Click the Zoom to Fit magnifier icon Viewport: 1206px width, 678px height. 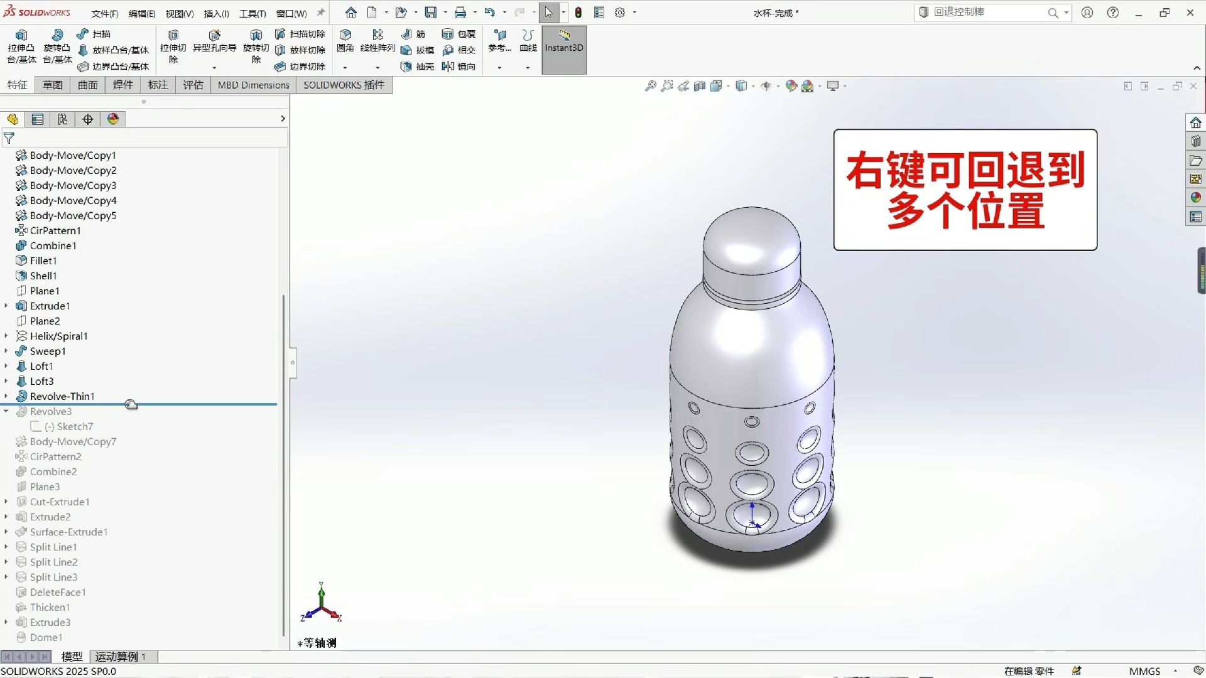[650, 86]
